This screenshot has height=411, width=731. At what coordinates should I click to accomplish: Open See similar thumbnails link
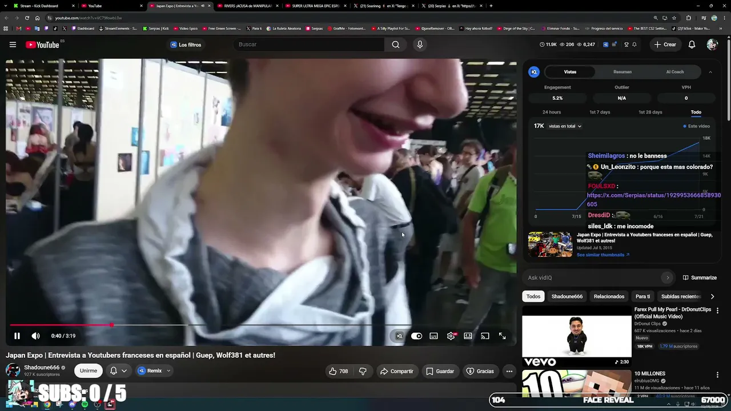[603, 255]
